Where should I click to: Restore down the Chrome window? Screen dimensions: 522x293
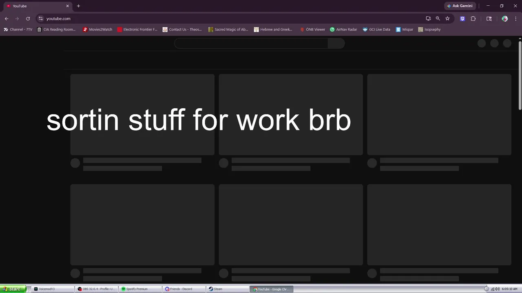point(502,6)
